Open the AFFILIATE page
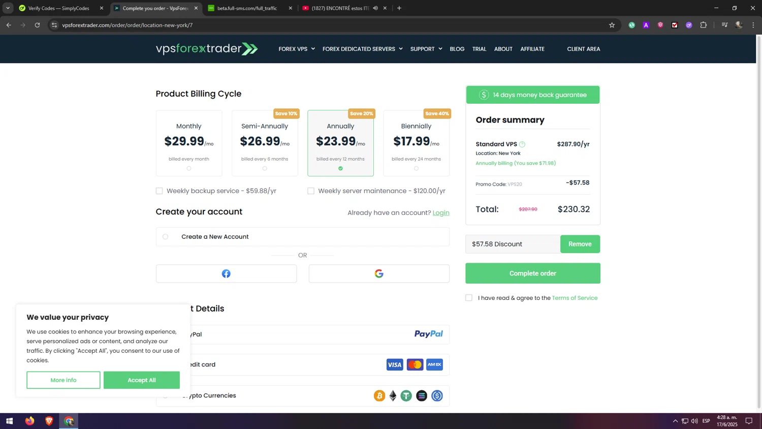Viewport: 762px width, 429px height. pyautogui.click(x=532, y=49)
